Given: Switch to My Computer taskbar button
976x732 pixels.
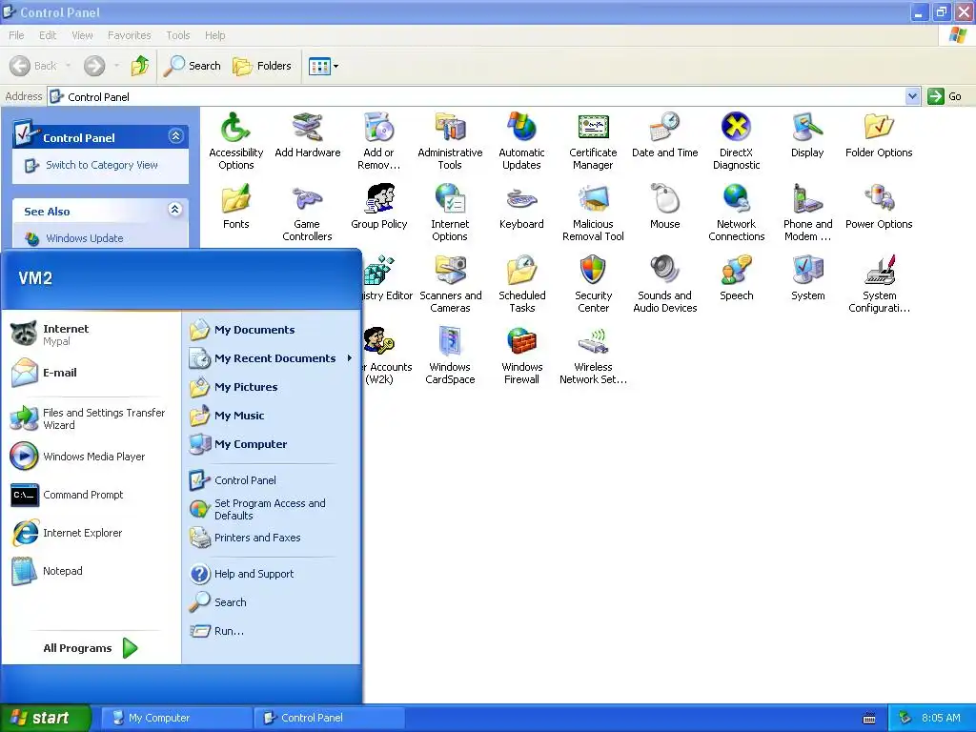Looking at the screenshot, I should point(176,718).
